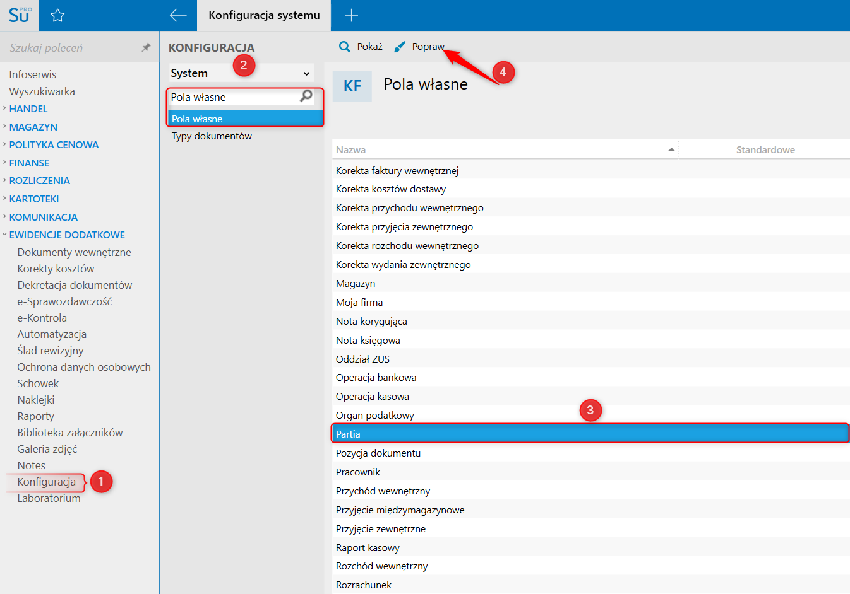Click the magnifier icon in configuration search
The image size is (850, 594).
click(x=306, y=96)
